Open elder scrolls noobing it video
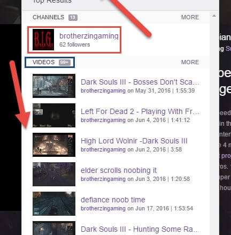Image resolution: width=231 pixels, height=235 pixels. pos(119,170)
